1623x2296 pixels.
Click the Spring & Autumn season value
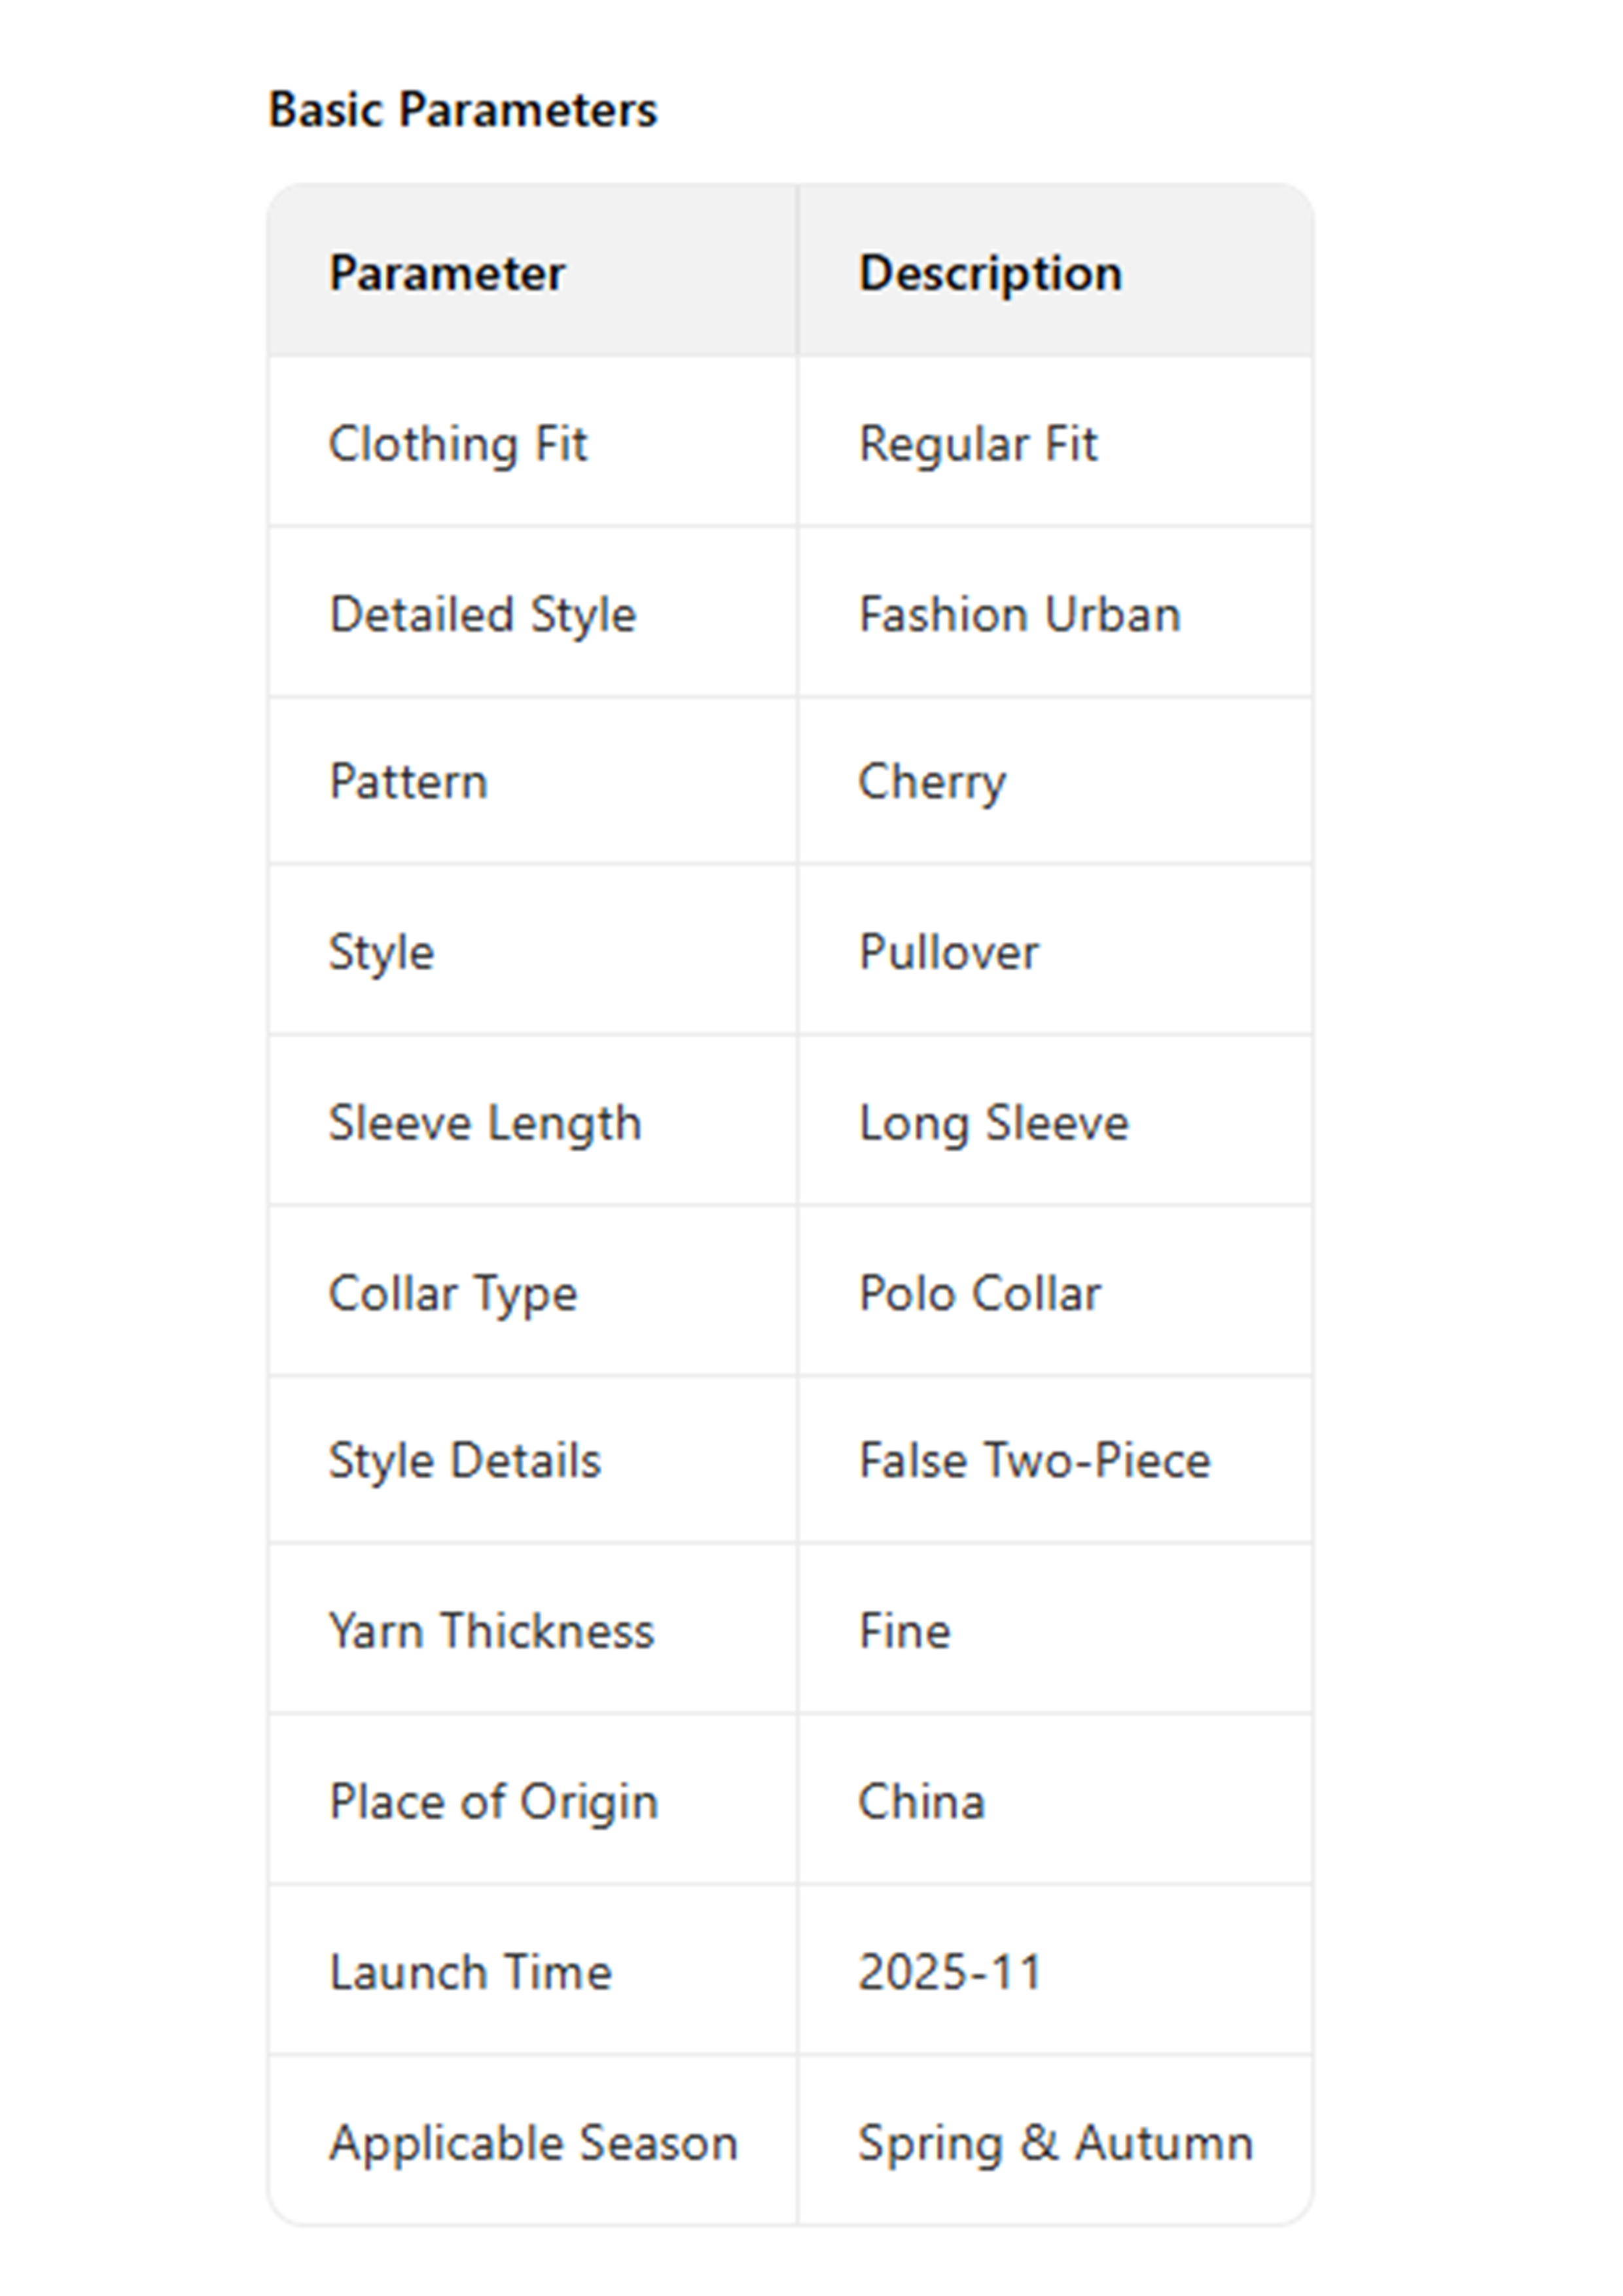coord(1055,2143)
